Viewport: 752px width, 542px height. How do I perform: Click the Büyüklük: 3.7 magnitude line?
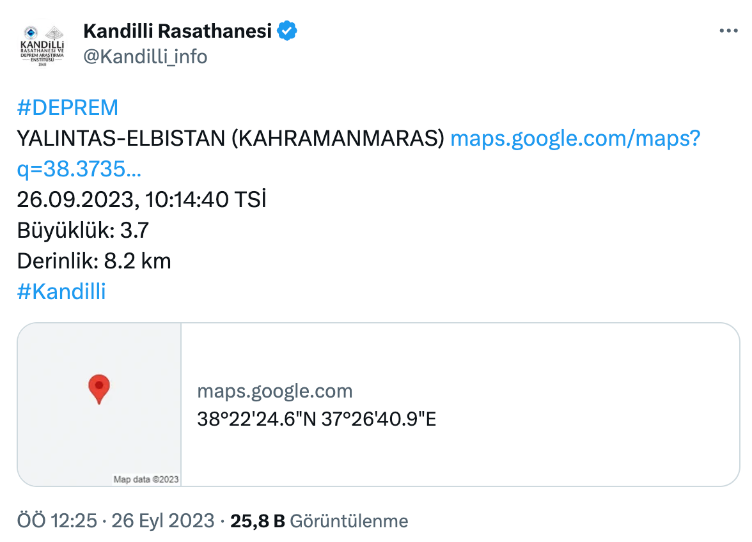click(83, 230)
